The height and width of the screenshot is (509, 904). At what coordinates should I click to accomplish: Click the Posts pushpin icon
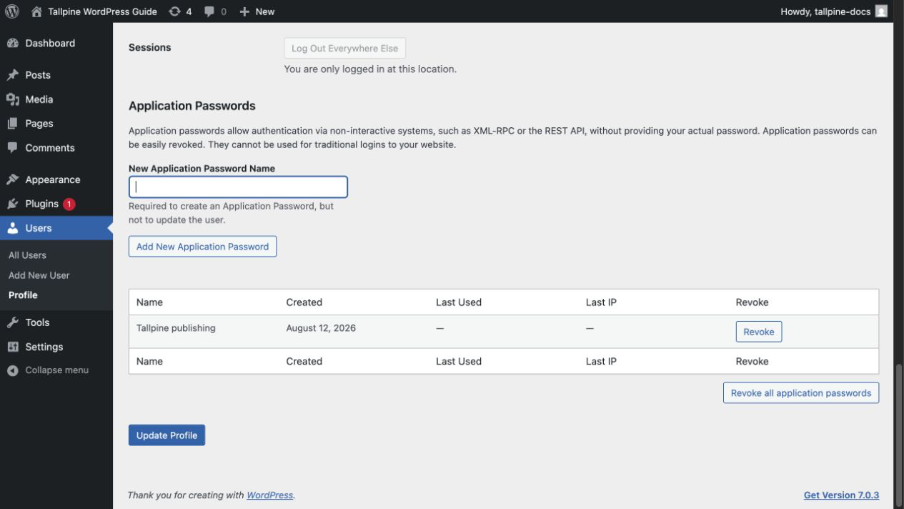(x=13, y=75)
